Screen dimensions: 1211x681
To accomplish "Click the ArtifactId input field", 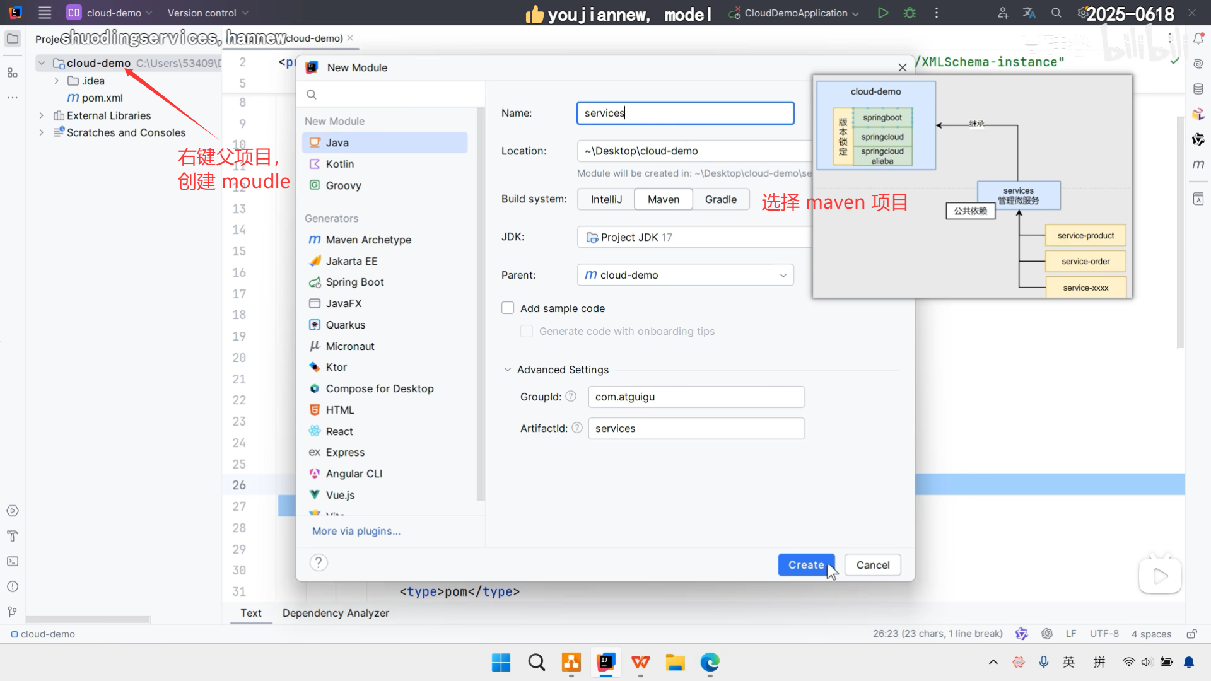I will click(x=696, y=428).
